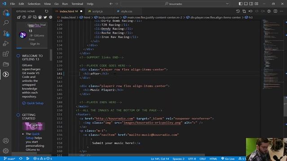
Task: Open the html breadcrumb dropdown
Action: [x=85, y=17]
